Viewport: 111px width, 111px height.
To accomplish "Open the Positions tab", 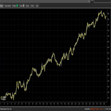I will (x=15, y=6).
